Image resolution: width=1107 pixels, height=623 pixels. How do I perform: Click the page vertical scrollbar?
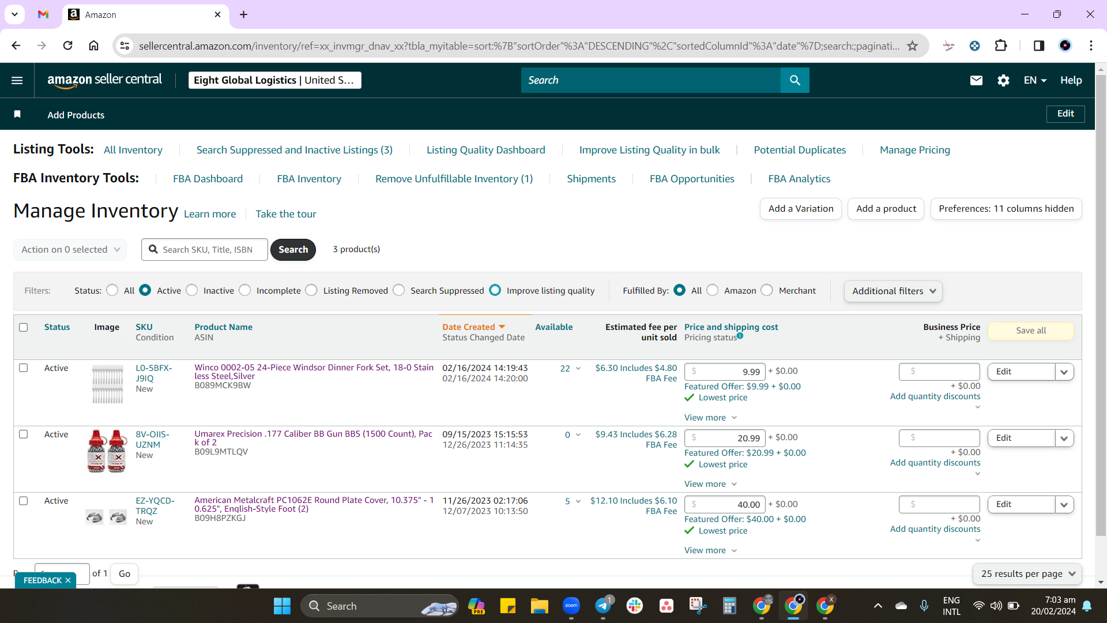(1101, 306)
